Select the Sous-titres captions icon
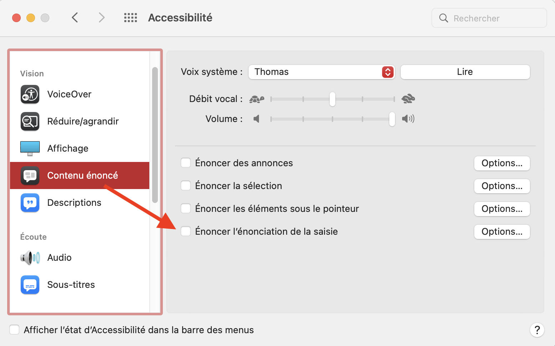 30,285
